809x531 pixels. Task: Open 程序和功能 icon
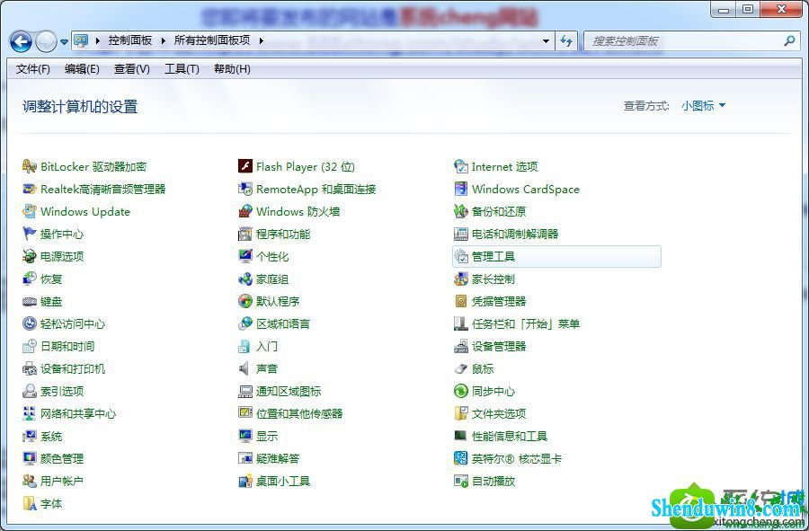coord(245,234)
